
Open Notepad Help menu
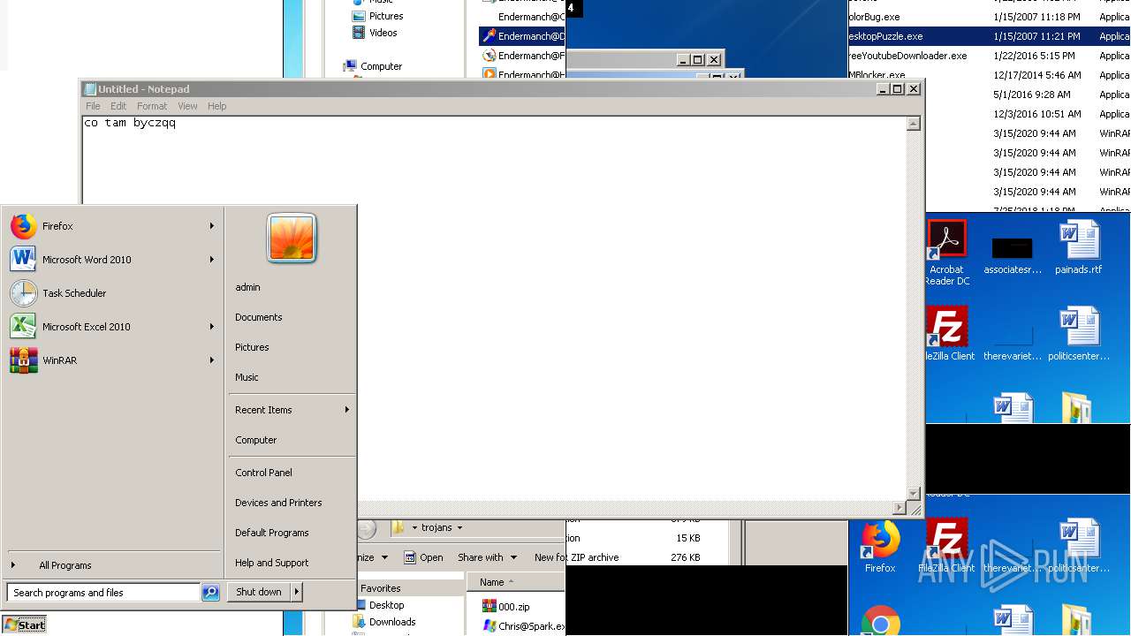tap(217, 106)
